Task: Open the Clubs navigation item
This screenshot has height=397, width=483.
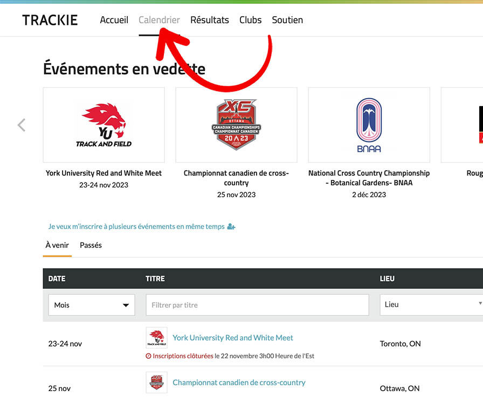Action: pos(250,20)
